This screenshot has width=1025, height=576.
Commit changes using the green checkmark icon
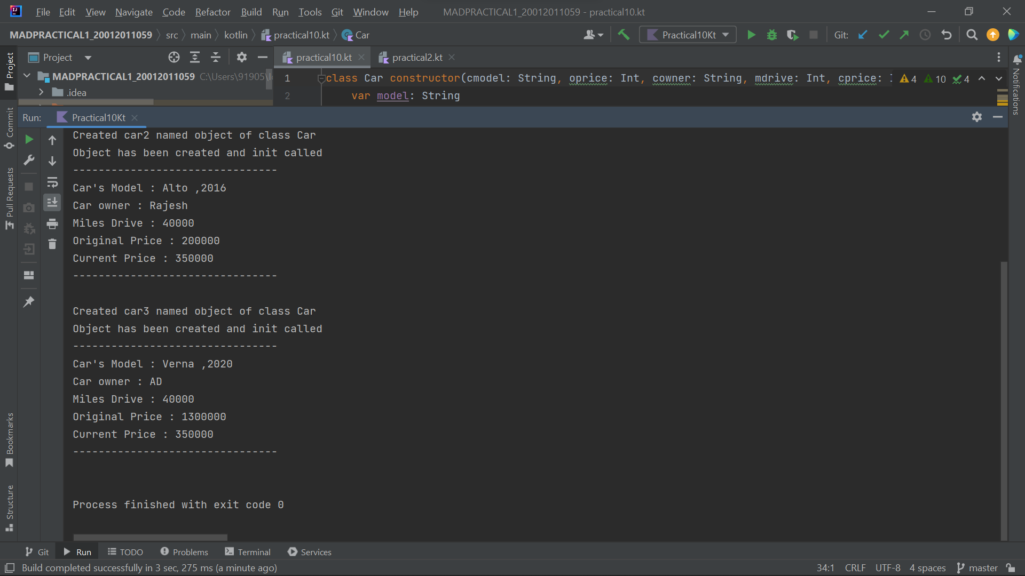[x=884, y=35]
